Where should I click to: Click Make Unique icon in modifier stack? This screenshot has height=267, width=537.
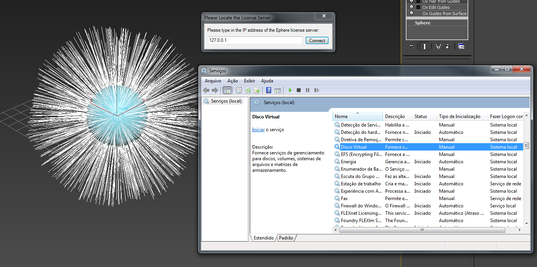438,46
